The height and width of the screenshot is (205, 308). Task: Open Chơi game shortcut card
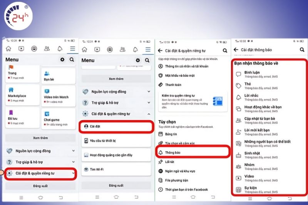point(59,119)
